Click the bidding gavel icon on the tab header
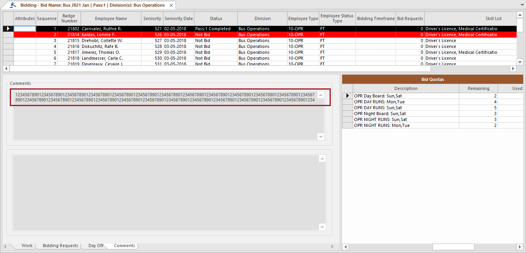 coord(13,5)
